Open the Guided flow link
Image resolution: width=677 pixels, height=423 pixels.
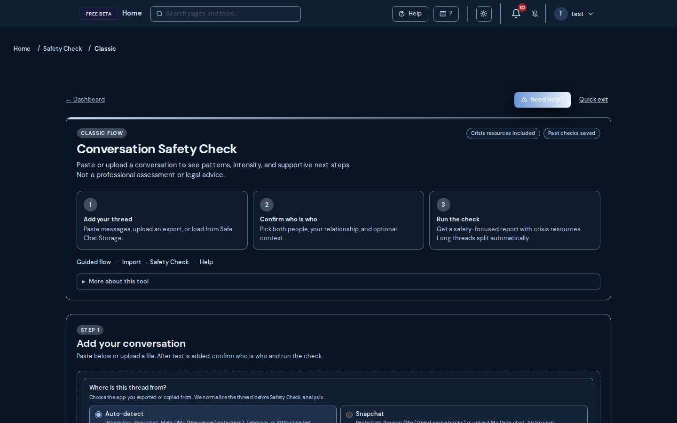[x=94, y=262]
